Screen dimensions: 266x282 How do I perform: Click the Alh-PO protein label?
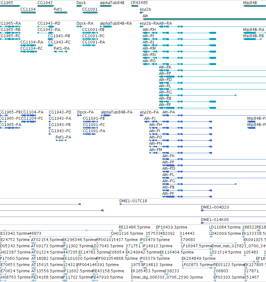155,137
